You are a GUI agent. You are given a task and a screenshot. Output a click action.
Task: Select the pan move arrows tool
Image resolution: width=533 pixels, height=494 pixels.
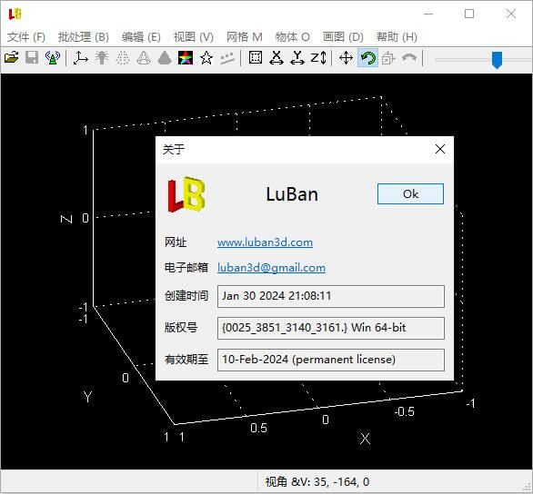point(346,58)
